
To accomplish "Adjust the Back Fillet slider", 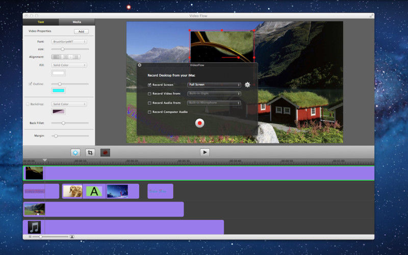I will (x=70, y=123).
